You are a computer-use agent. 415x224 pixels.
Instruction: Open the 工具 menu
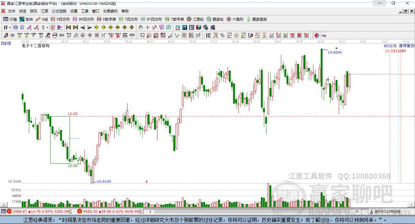point(85,11)
